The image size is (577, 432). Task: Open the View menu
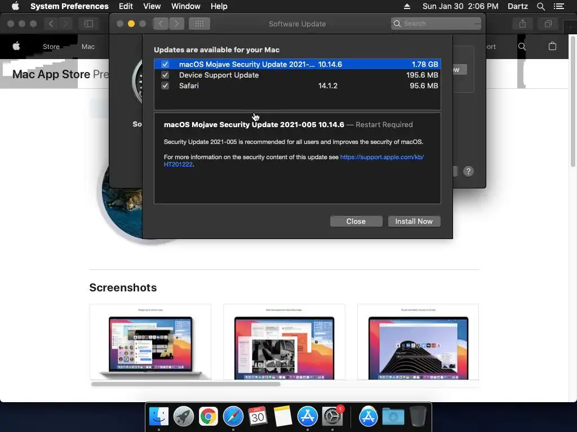tap(152, 6)
